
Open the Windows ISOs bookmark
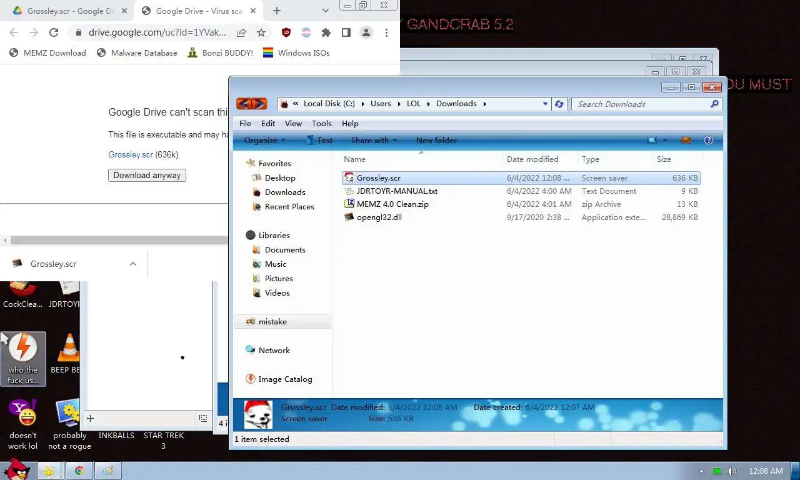click(296, 52)
